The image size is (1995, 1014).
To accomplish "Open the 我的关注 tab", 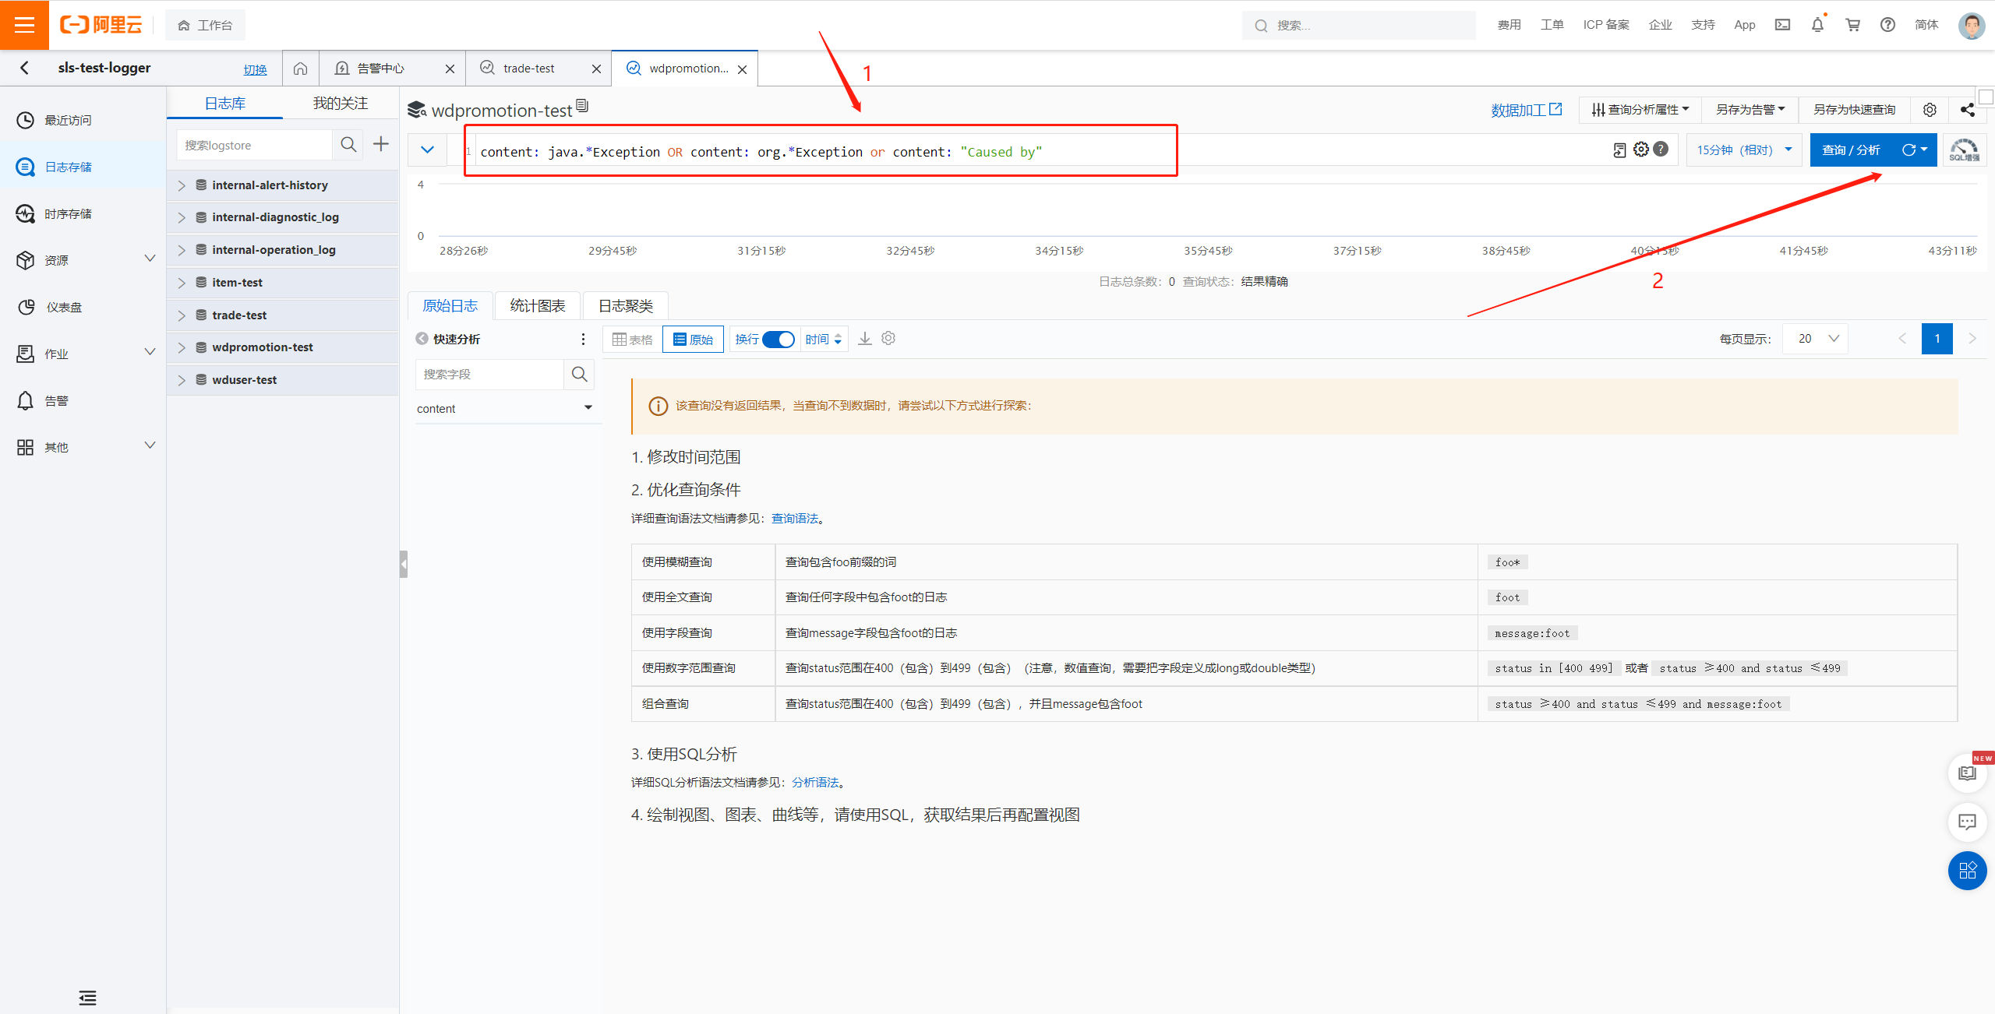I will [340, 104].
